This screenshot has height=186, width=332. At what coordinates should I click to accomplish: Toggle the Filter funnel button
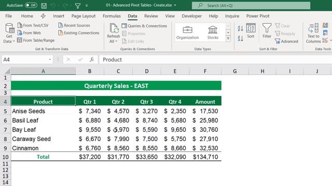point(267,31)
